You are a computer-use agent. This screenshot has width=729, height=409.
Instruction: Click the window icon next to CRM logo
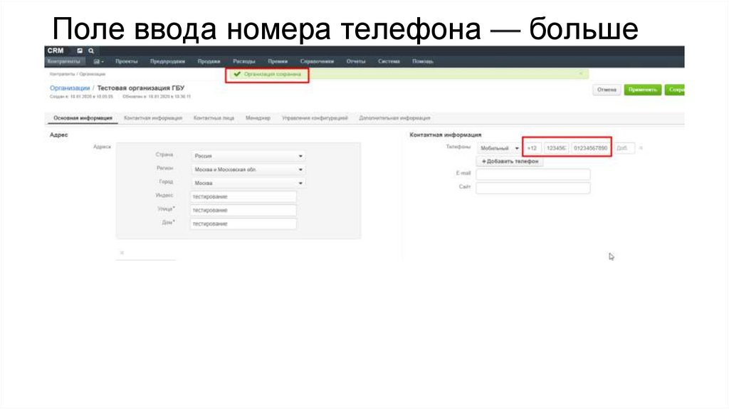[x=80, y=51]
